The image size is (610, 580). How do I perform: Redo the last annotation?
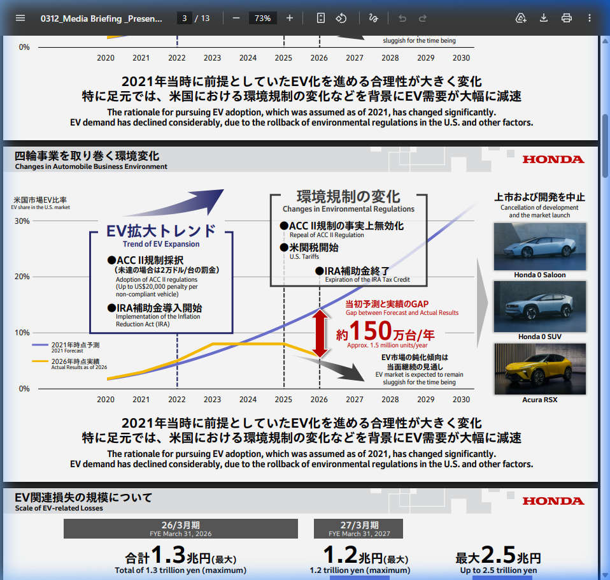coord(423,18)
